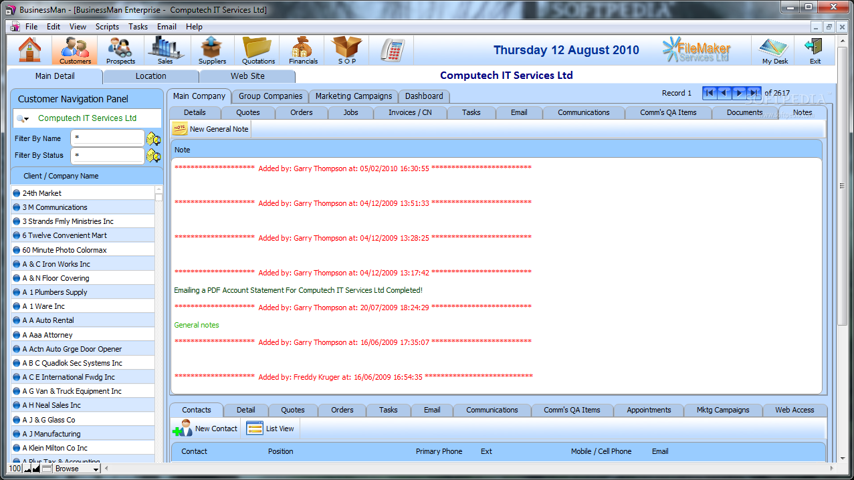Image resolution: width=854 pixels, height=480 pixels.
Task: Click the zoom level 100 box
Action: pos(15,469)
